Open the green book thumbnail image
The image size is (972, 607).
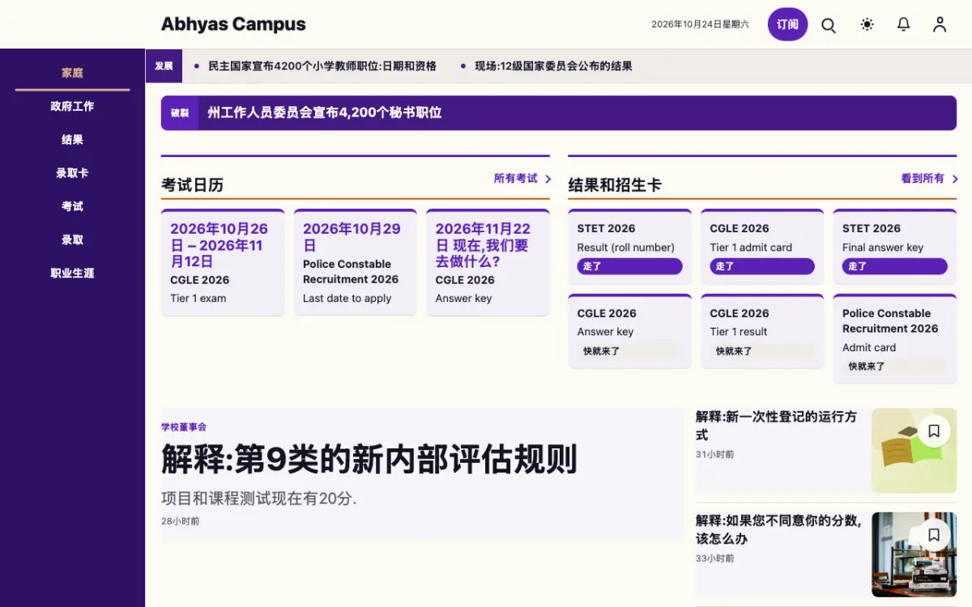point(914,451)
